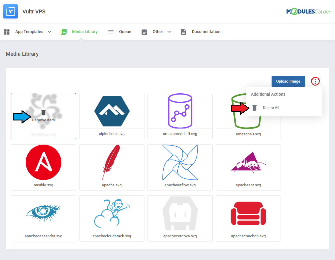This screenshot has width=335, height=260.
Task: Click the ansible.svg file name
Action: [x=43, y=185]
